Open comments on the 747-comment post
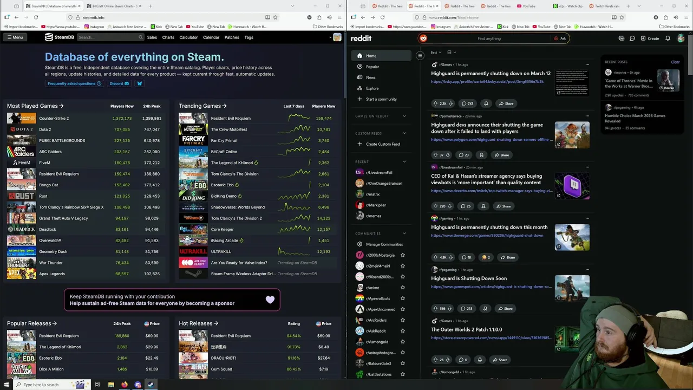 pyautogui.click(x=467, y=103)
